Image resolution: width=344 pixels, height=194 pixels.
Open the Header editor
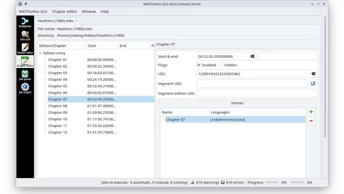tap(25, 49)
